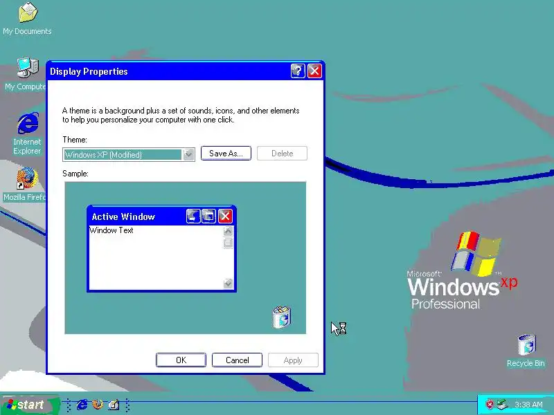Screen dimensions: 554x415
Task: Click the Cancel button
Action: 237,360
